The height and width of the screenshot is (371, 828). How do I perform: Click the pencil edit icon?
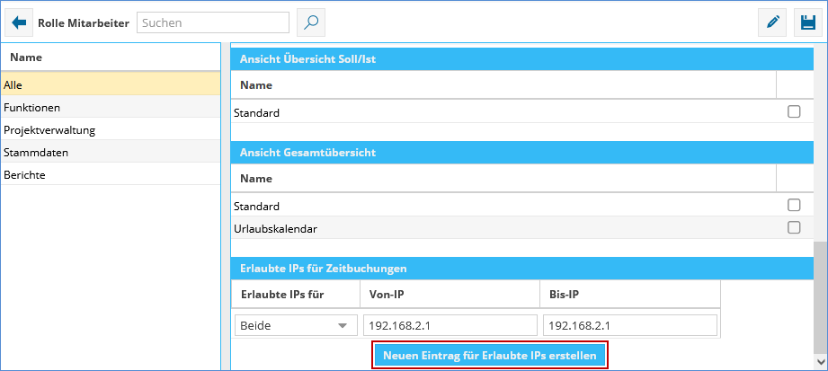pyautogui.click(x=772, y=23)
